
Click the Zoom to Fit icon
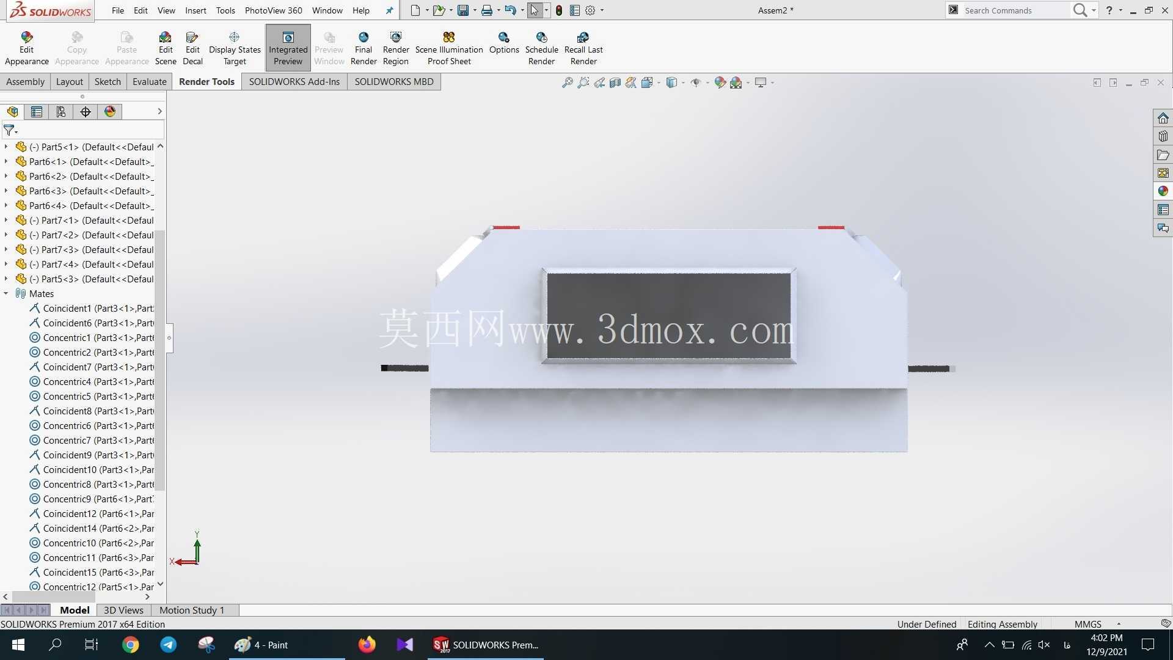(x=568, y=82)
